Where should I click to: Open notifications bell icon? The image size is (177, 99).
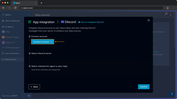point(165,15)
